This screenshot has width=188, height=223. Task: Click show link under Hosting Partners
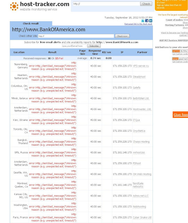coord(185,28)
